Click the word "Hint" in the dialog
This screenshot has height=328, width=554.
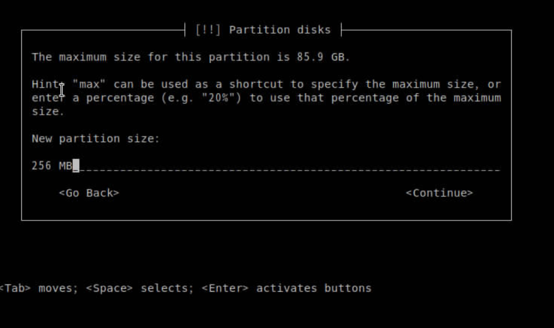click(45, 85)
